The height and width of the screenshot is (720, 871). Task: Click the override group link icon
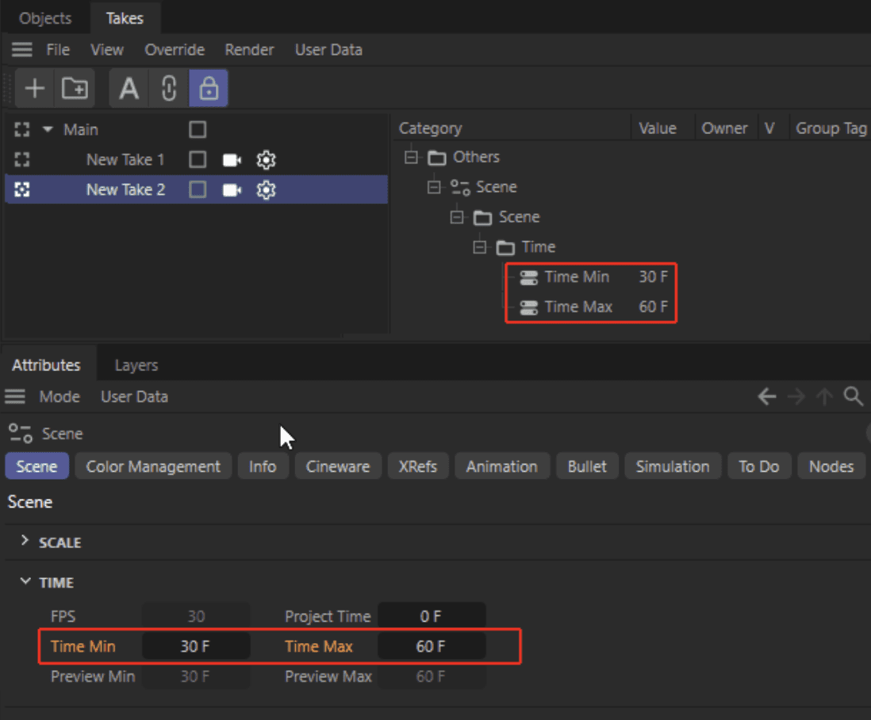(x=169, y=88)
